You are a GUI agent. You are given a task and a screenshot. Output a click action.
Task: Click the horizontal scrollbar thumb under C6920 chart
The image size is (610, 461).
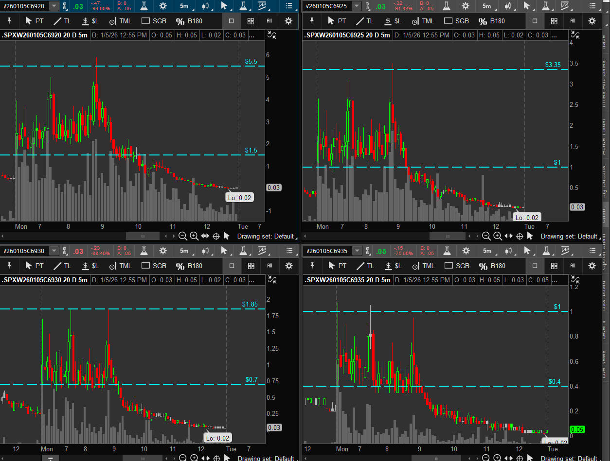143,236
